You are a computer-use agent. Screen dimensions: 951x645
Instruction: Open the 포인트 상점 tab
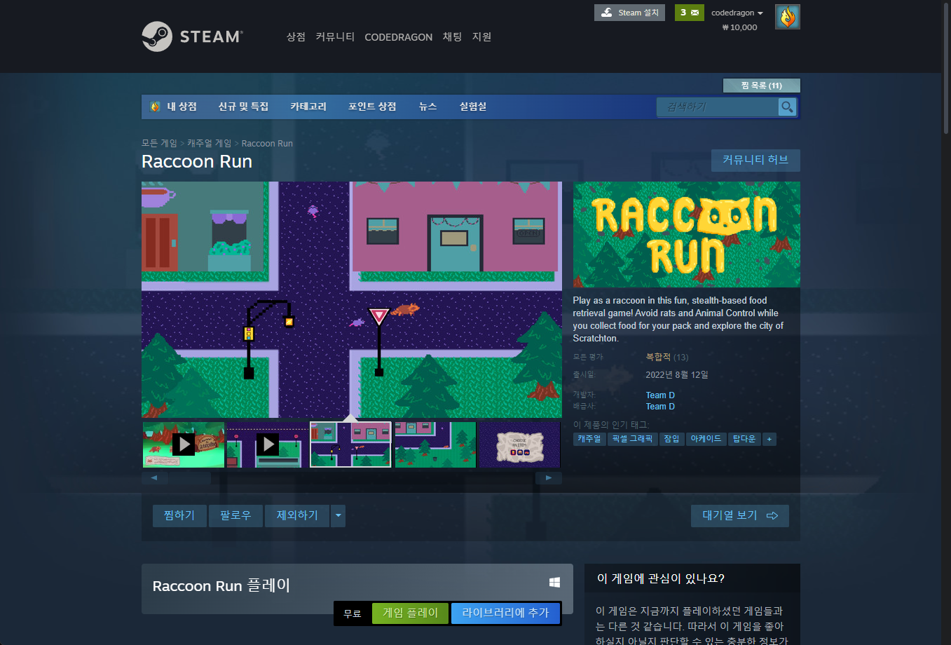click(x=372, y=107)
